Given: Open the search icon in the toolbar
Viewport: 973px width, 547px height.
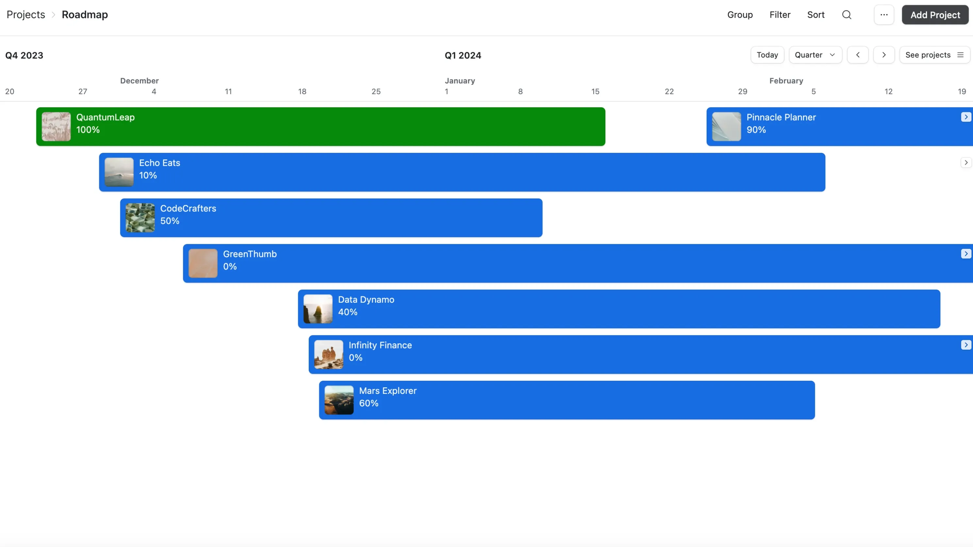Looking at the screenshot, I should (847, 15).
